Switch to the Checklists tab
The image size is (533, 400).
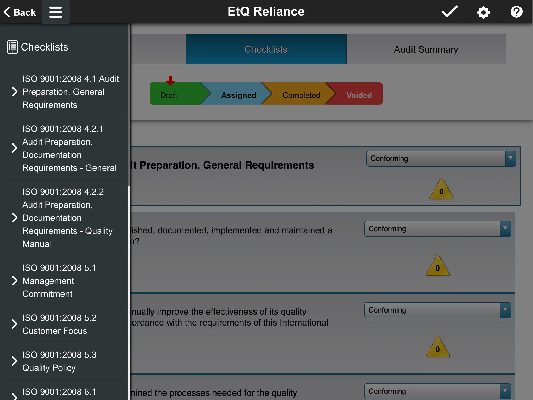click(266, 49)
